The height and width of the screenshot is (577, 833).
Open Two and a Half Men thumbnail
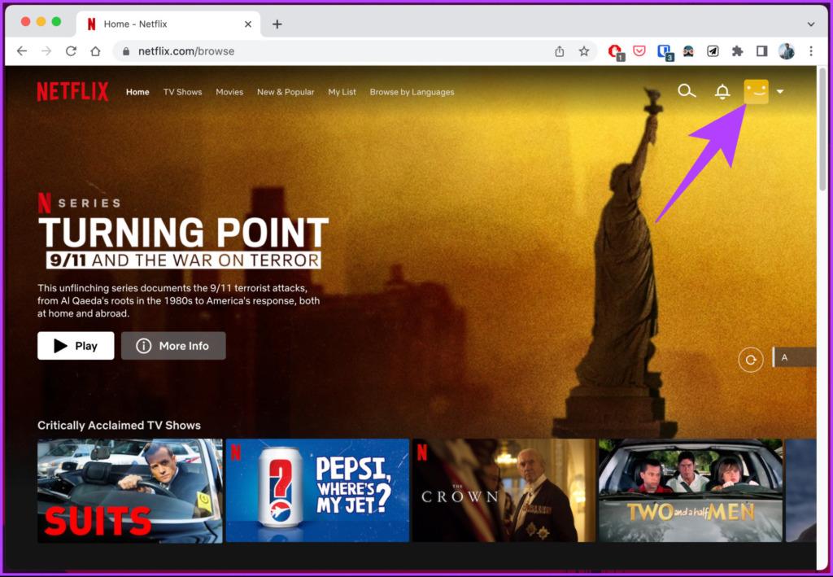pyautogui.click(x=691, y=491)
